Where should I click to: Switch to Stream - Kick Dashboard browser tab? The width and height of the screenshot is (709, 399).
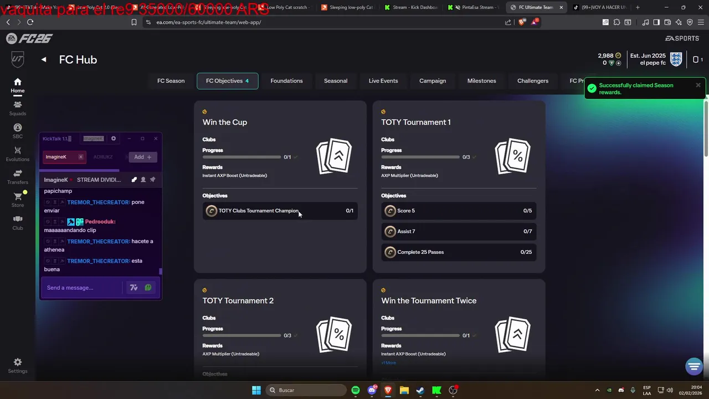411,7
